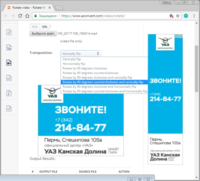Maximize the bottom background window
Image resolution: width=200 pixels, height=181 pixels.
(140, 179)
